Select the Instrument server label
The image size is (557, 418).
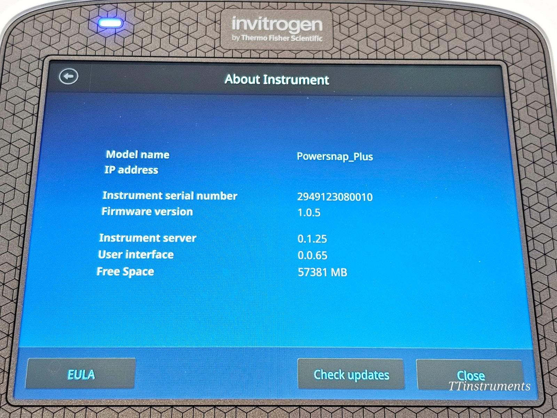(148, 238)
